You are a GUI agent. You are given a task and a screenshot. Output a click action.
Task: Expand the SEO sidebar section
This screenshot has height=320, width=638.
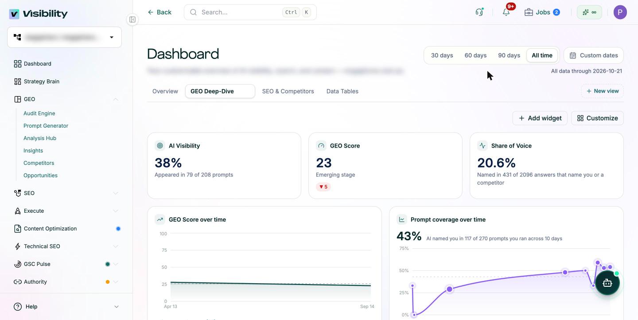[116, 193]
